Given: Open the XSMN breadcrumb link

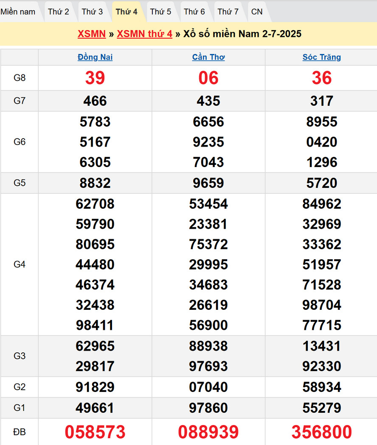Looking at the screenshot, I should (x=92, y=34).
